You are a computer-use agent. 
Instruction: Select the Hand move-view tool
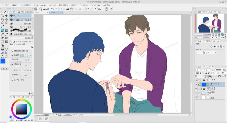pyautogui.click(x=7, y=15)
